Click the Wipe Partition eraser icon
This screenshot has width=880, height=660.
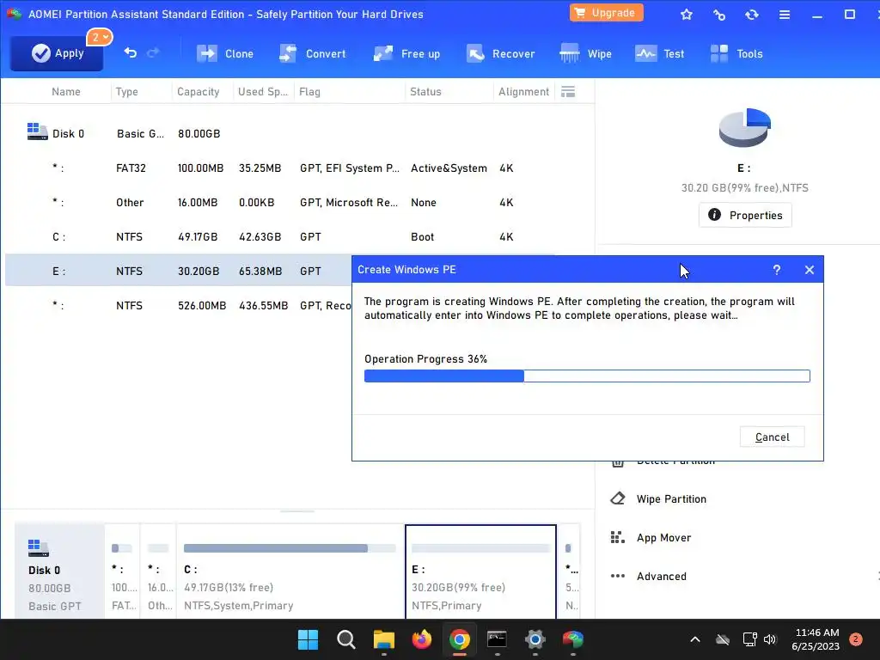(x=617, y=498)
